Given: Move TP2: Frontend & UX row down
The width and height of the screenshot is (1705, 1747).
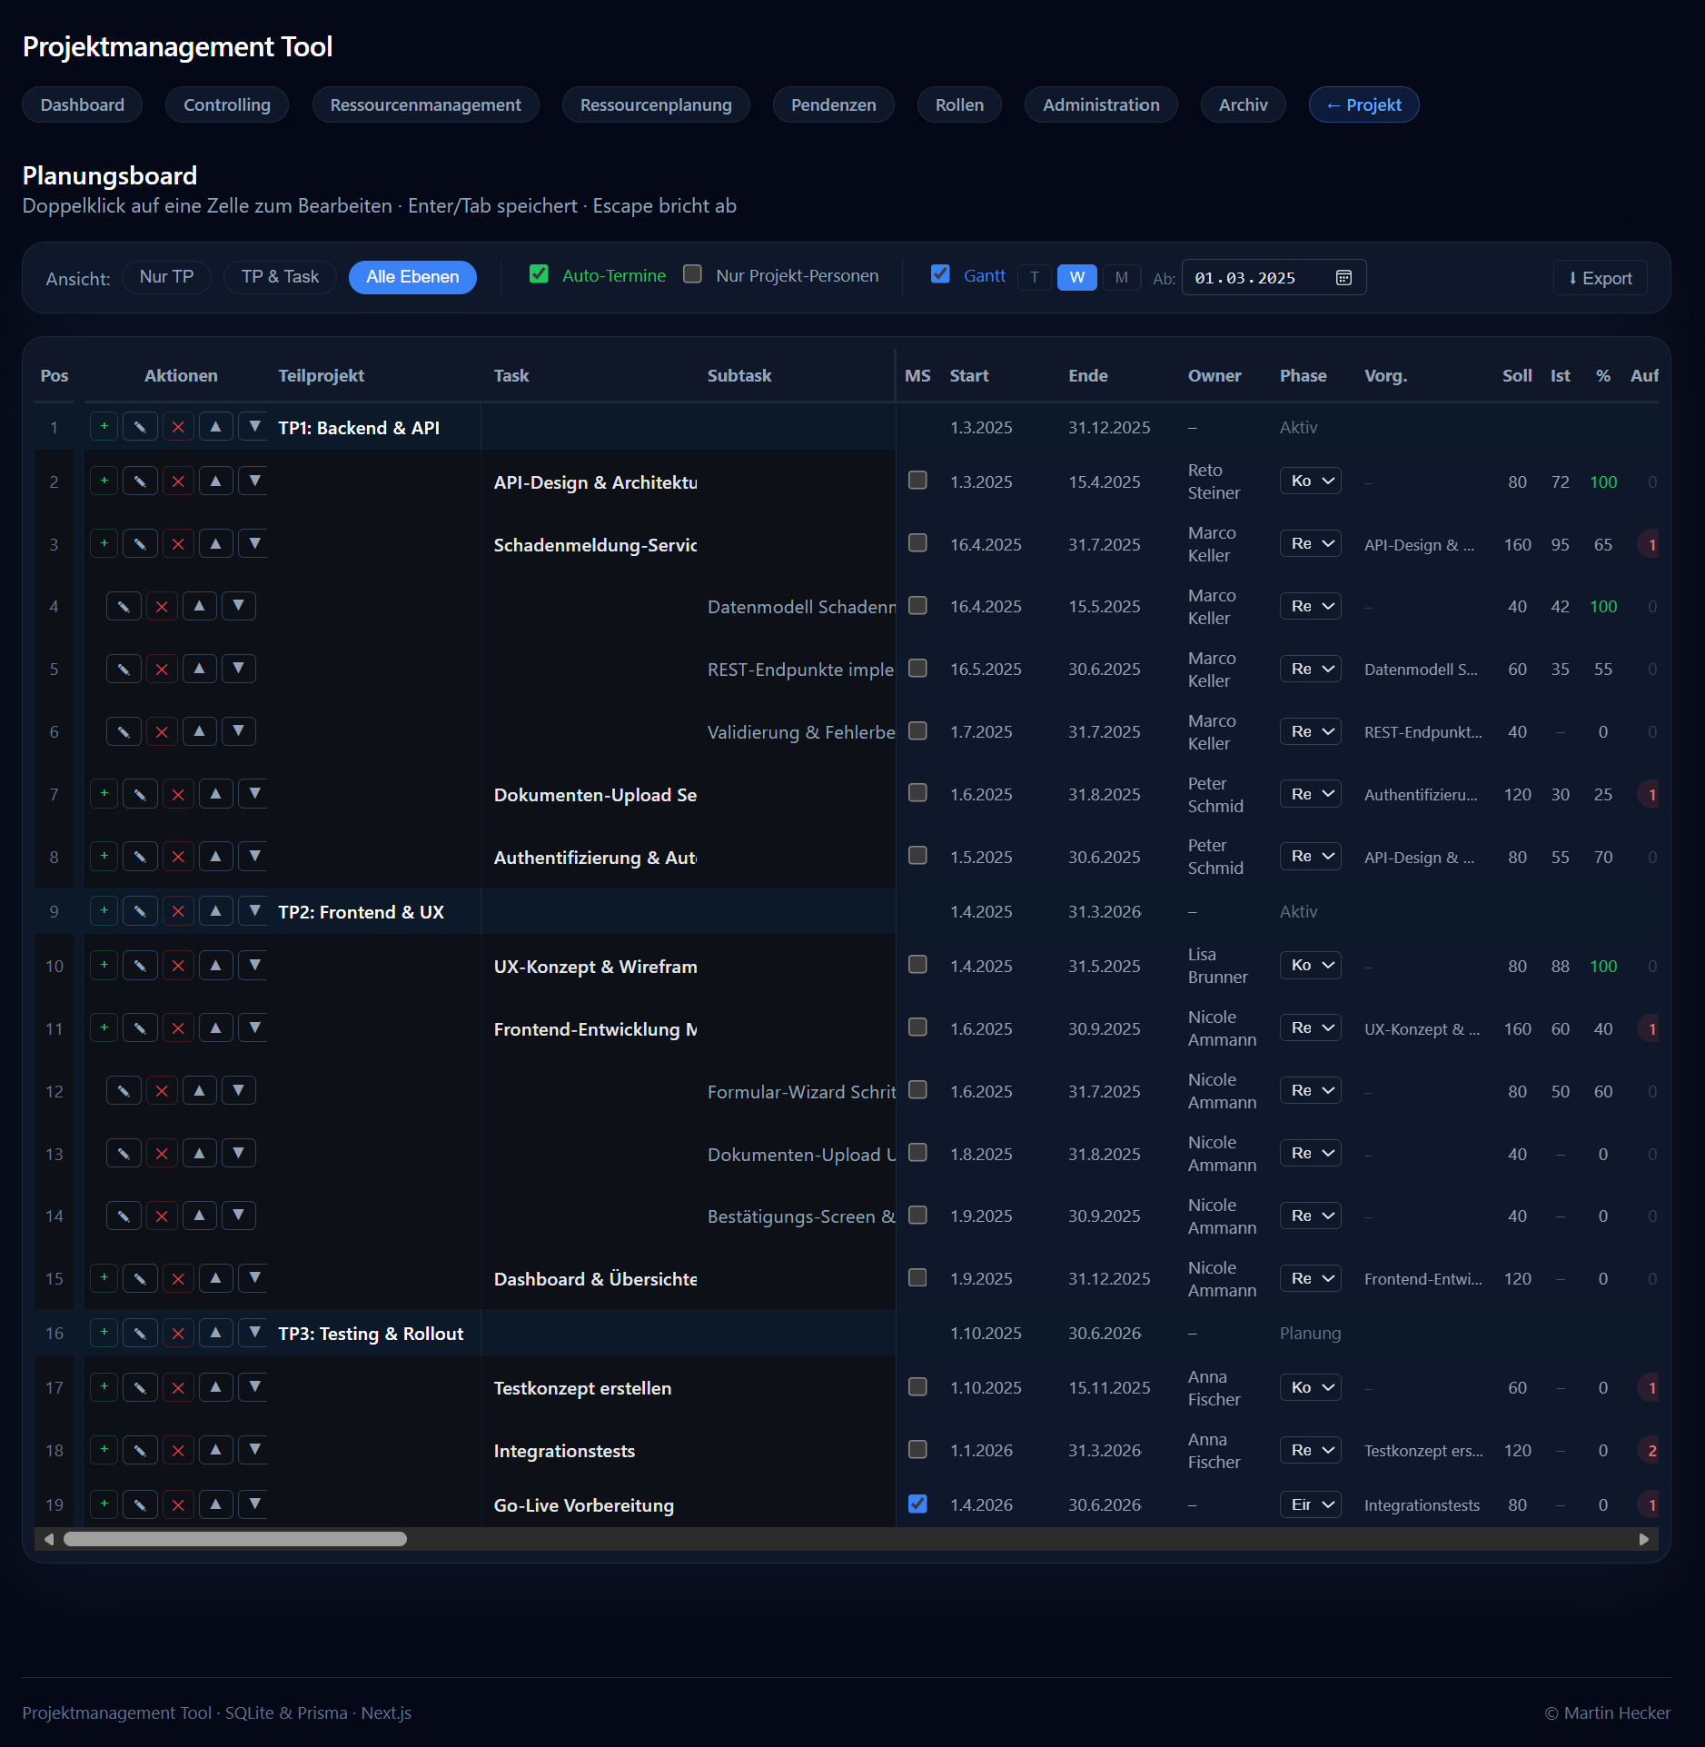Looking at the screenshot, I should 254,911.
